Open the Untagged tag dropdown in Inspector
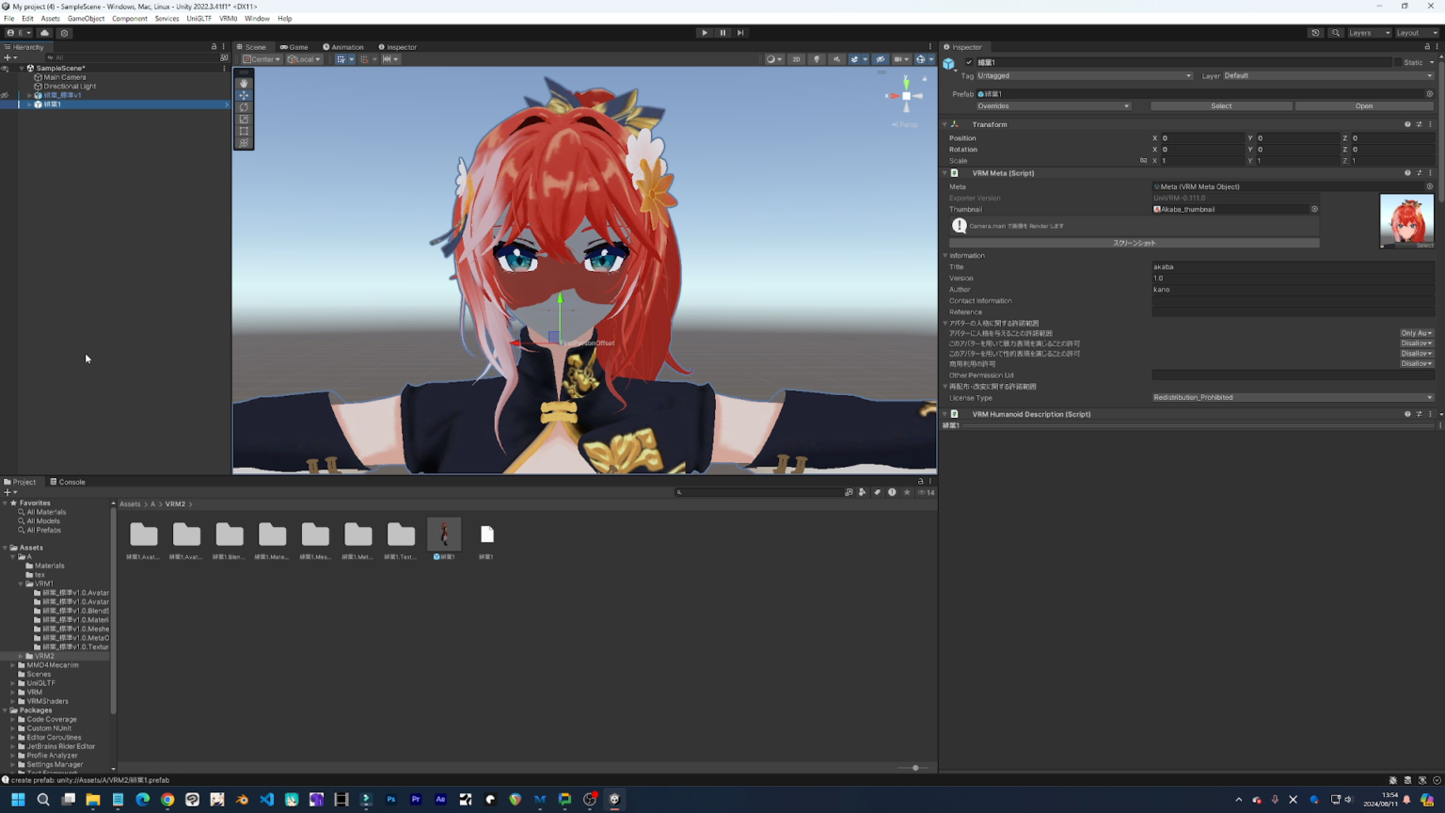This screenshot has width=1445, height=813. [1084, 75]
